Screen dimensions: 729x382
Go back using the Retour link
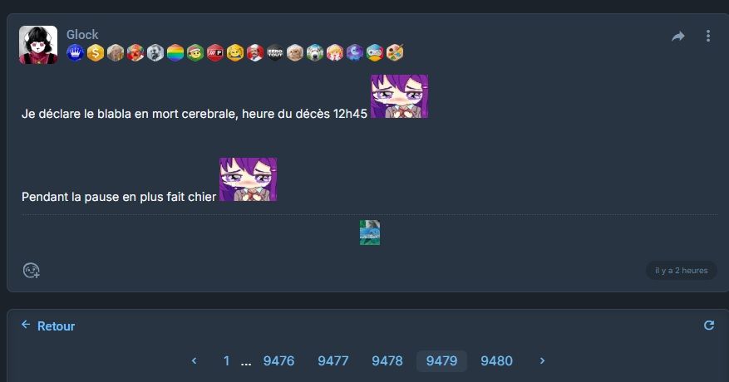coord(48,326)
